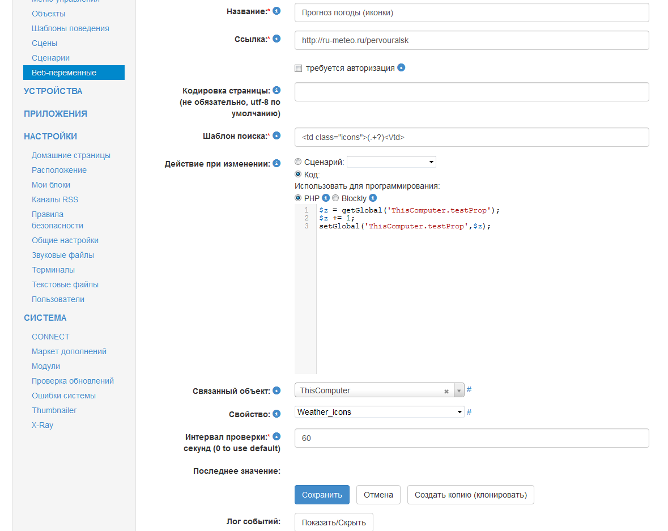Open Мои блоки settings link

pyautogui.click(x=50, y=185)
